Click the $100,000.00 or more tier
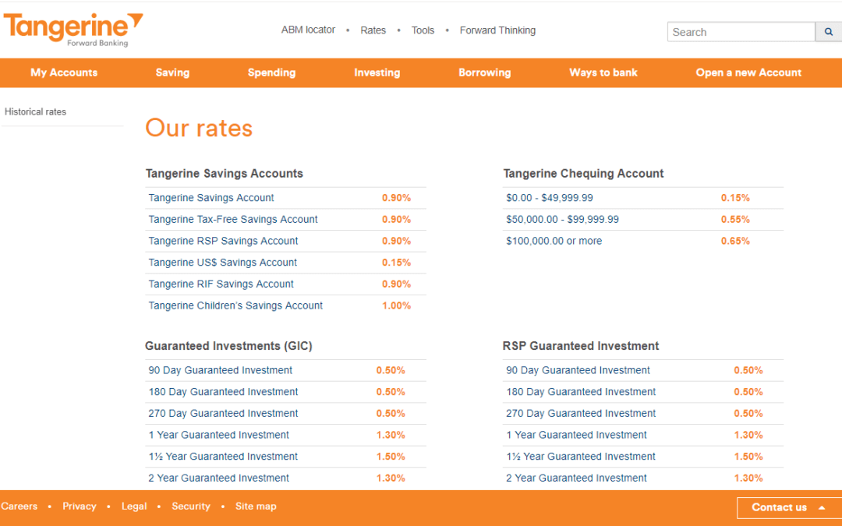This screenshot has width=842, height=526. [x=554, y=241]
